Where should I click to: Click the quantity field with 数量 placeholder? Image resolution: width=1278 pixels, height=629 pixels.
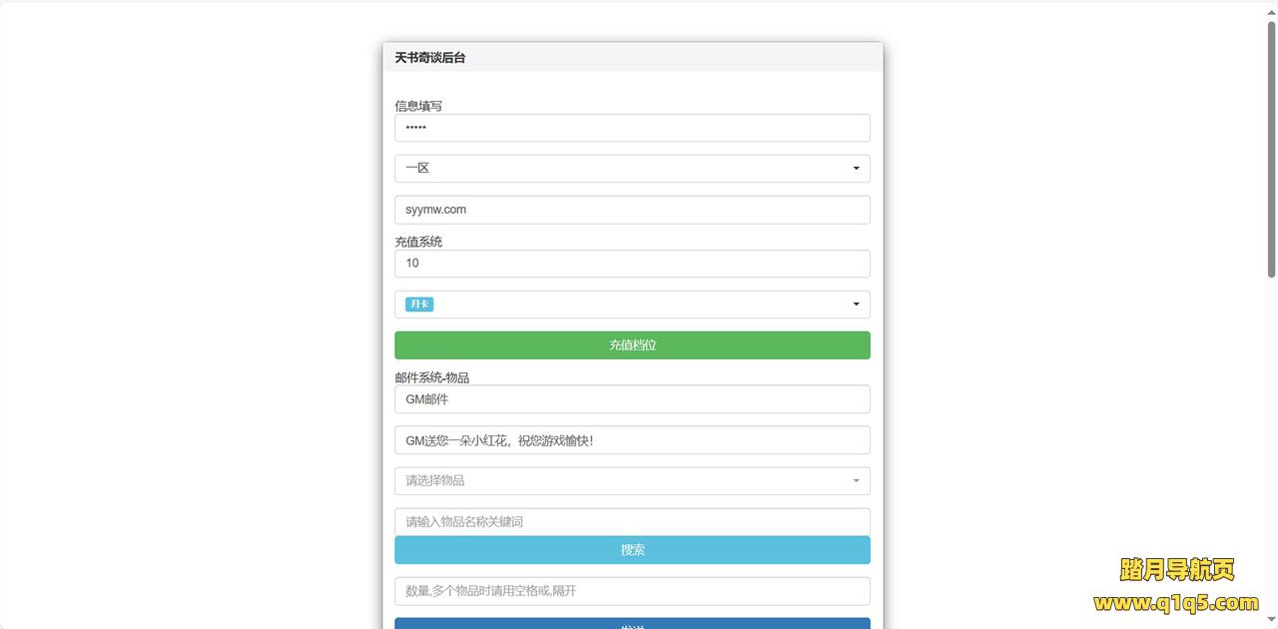632,591
